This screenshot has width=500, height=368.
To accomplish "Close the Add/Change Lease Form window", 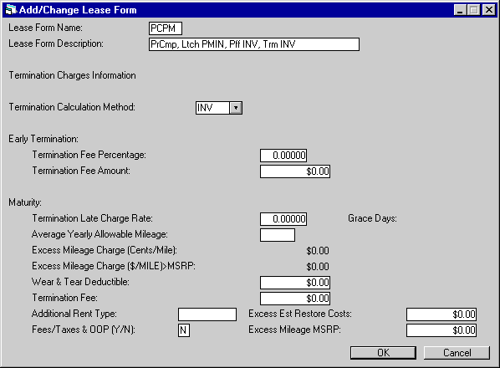I will point(488,10).
